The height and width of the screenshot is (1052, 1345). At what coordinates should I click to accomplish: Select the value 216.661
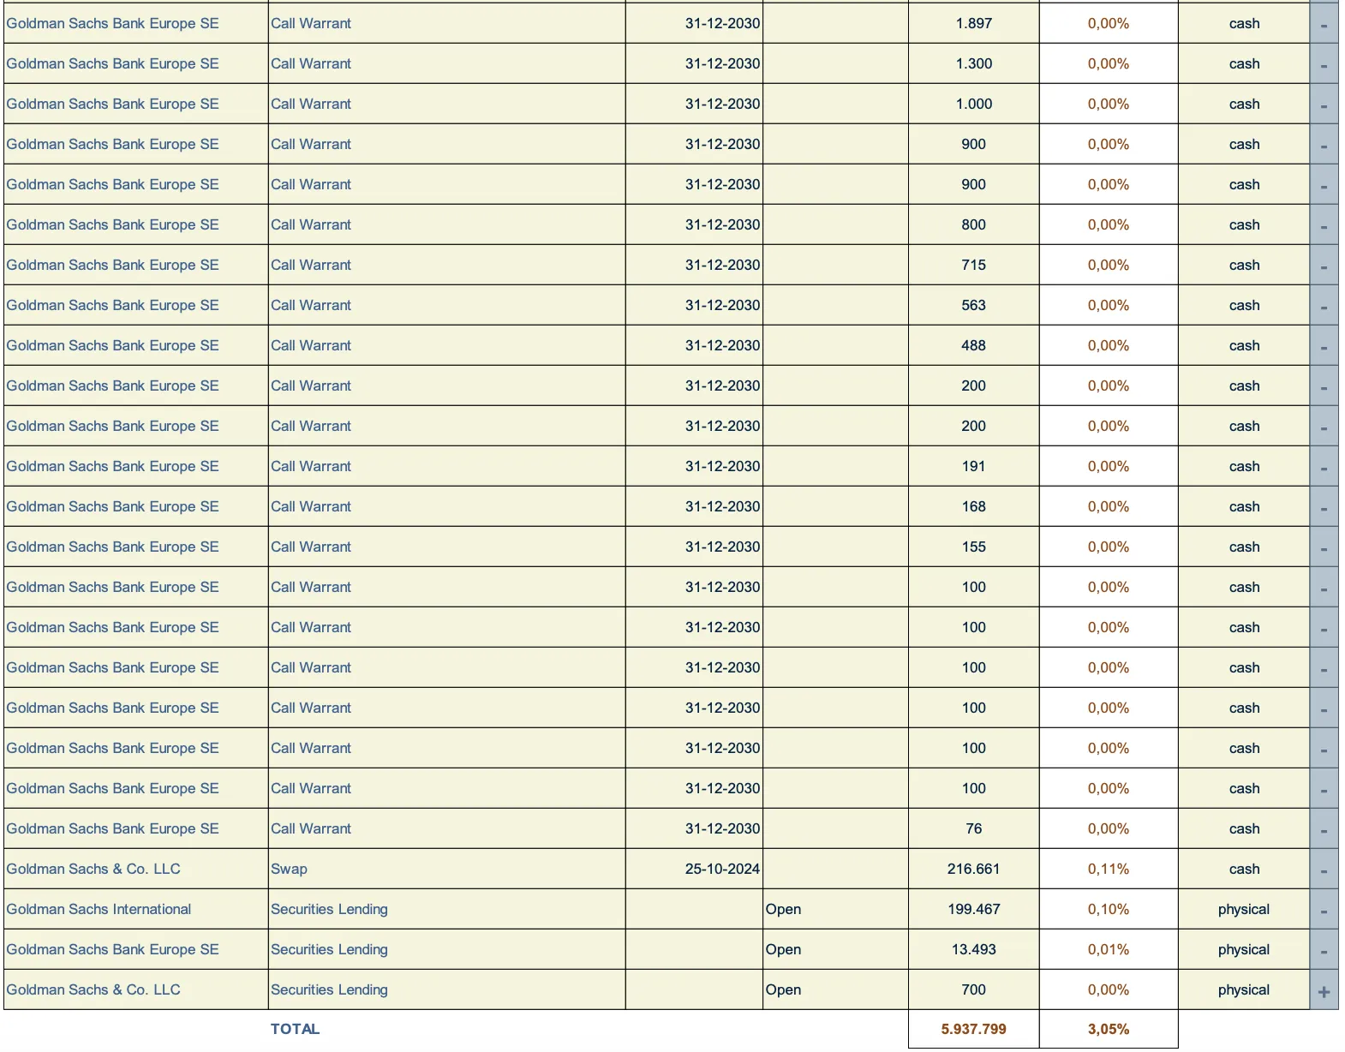click(973, 869)
